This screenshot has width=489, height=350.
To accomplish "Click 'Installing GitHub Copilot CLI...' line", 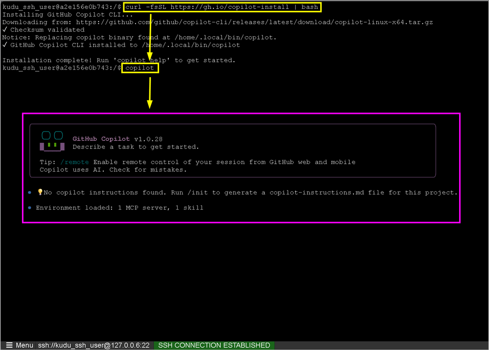I will point(68,15).
